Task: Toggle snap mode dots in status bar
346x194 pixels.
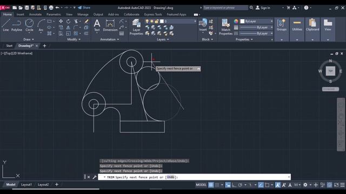Action: pos(217,185)
